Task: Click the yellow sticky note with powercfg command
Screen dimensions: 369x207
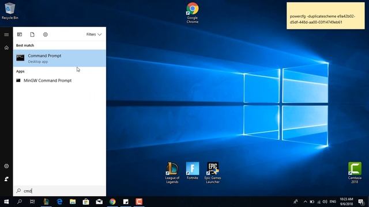Action: click(x=325, y=16)
